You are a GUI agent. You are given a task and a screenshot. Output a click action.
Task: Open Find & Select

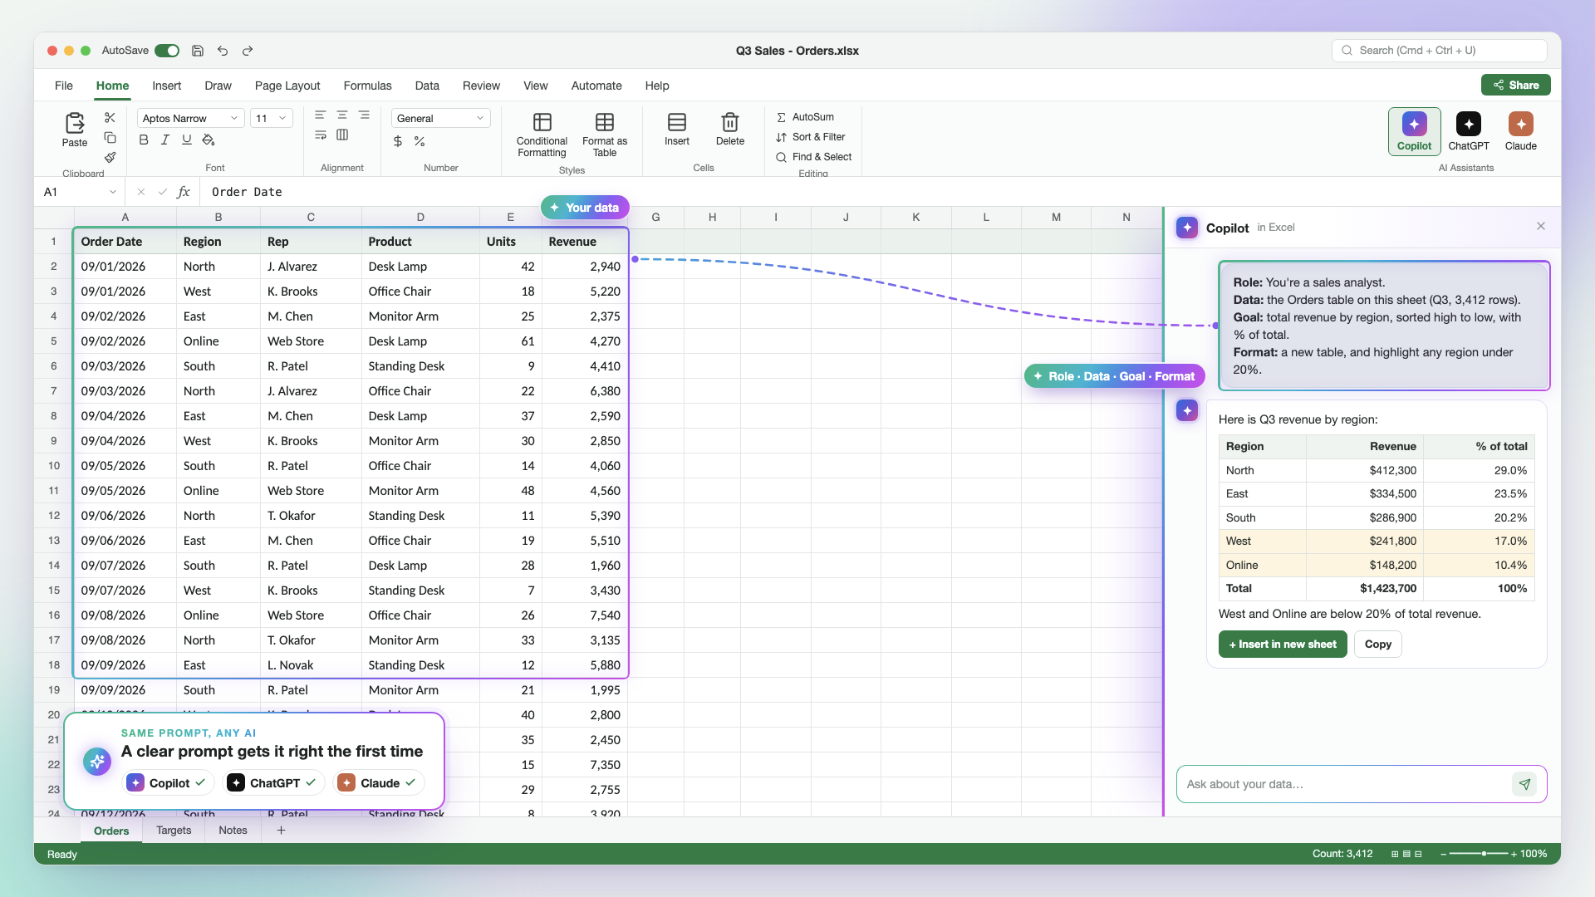(814, 157)
